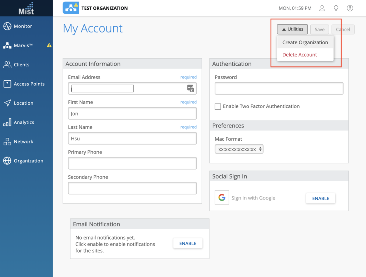This screenshot has width=366, height=277.
Task: Select Marvis from the navigation sidebar
Action: pos(23,45)
